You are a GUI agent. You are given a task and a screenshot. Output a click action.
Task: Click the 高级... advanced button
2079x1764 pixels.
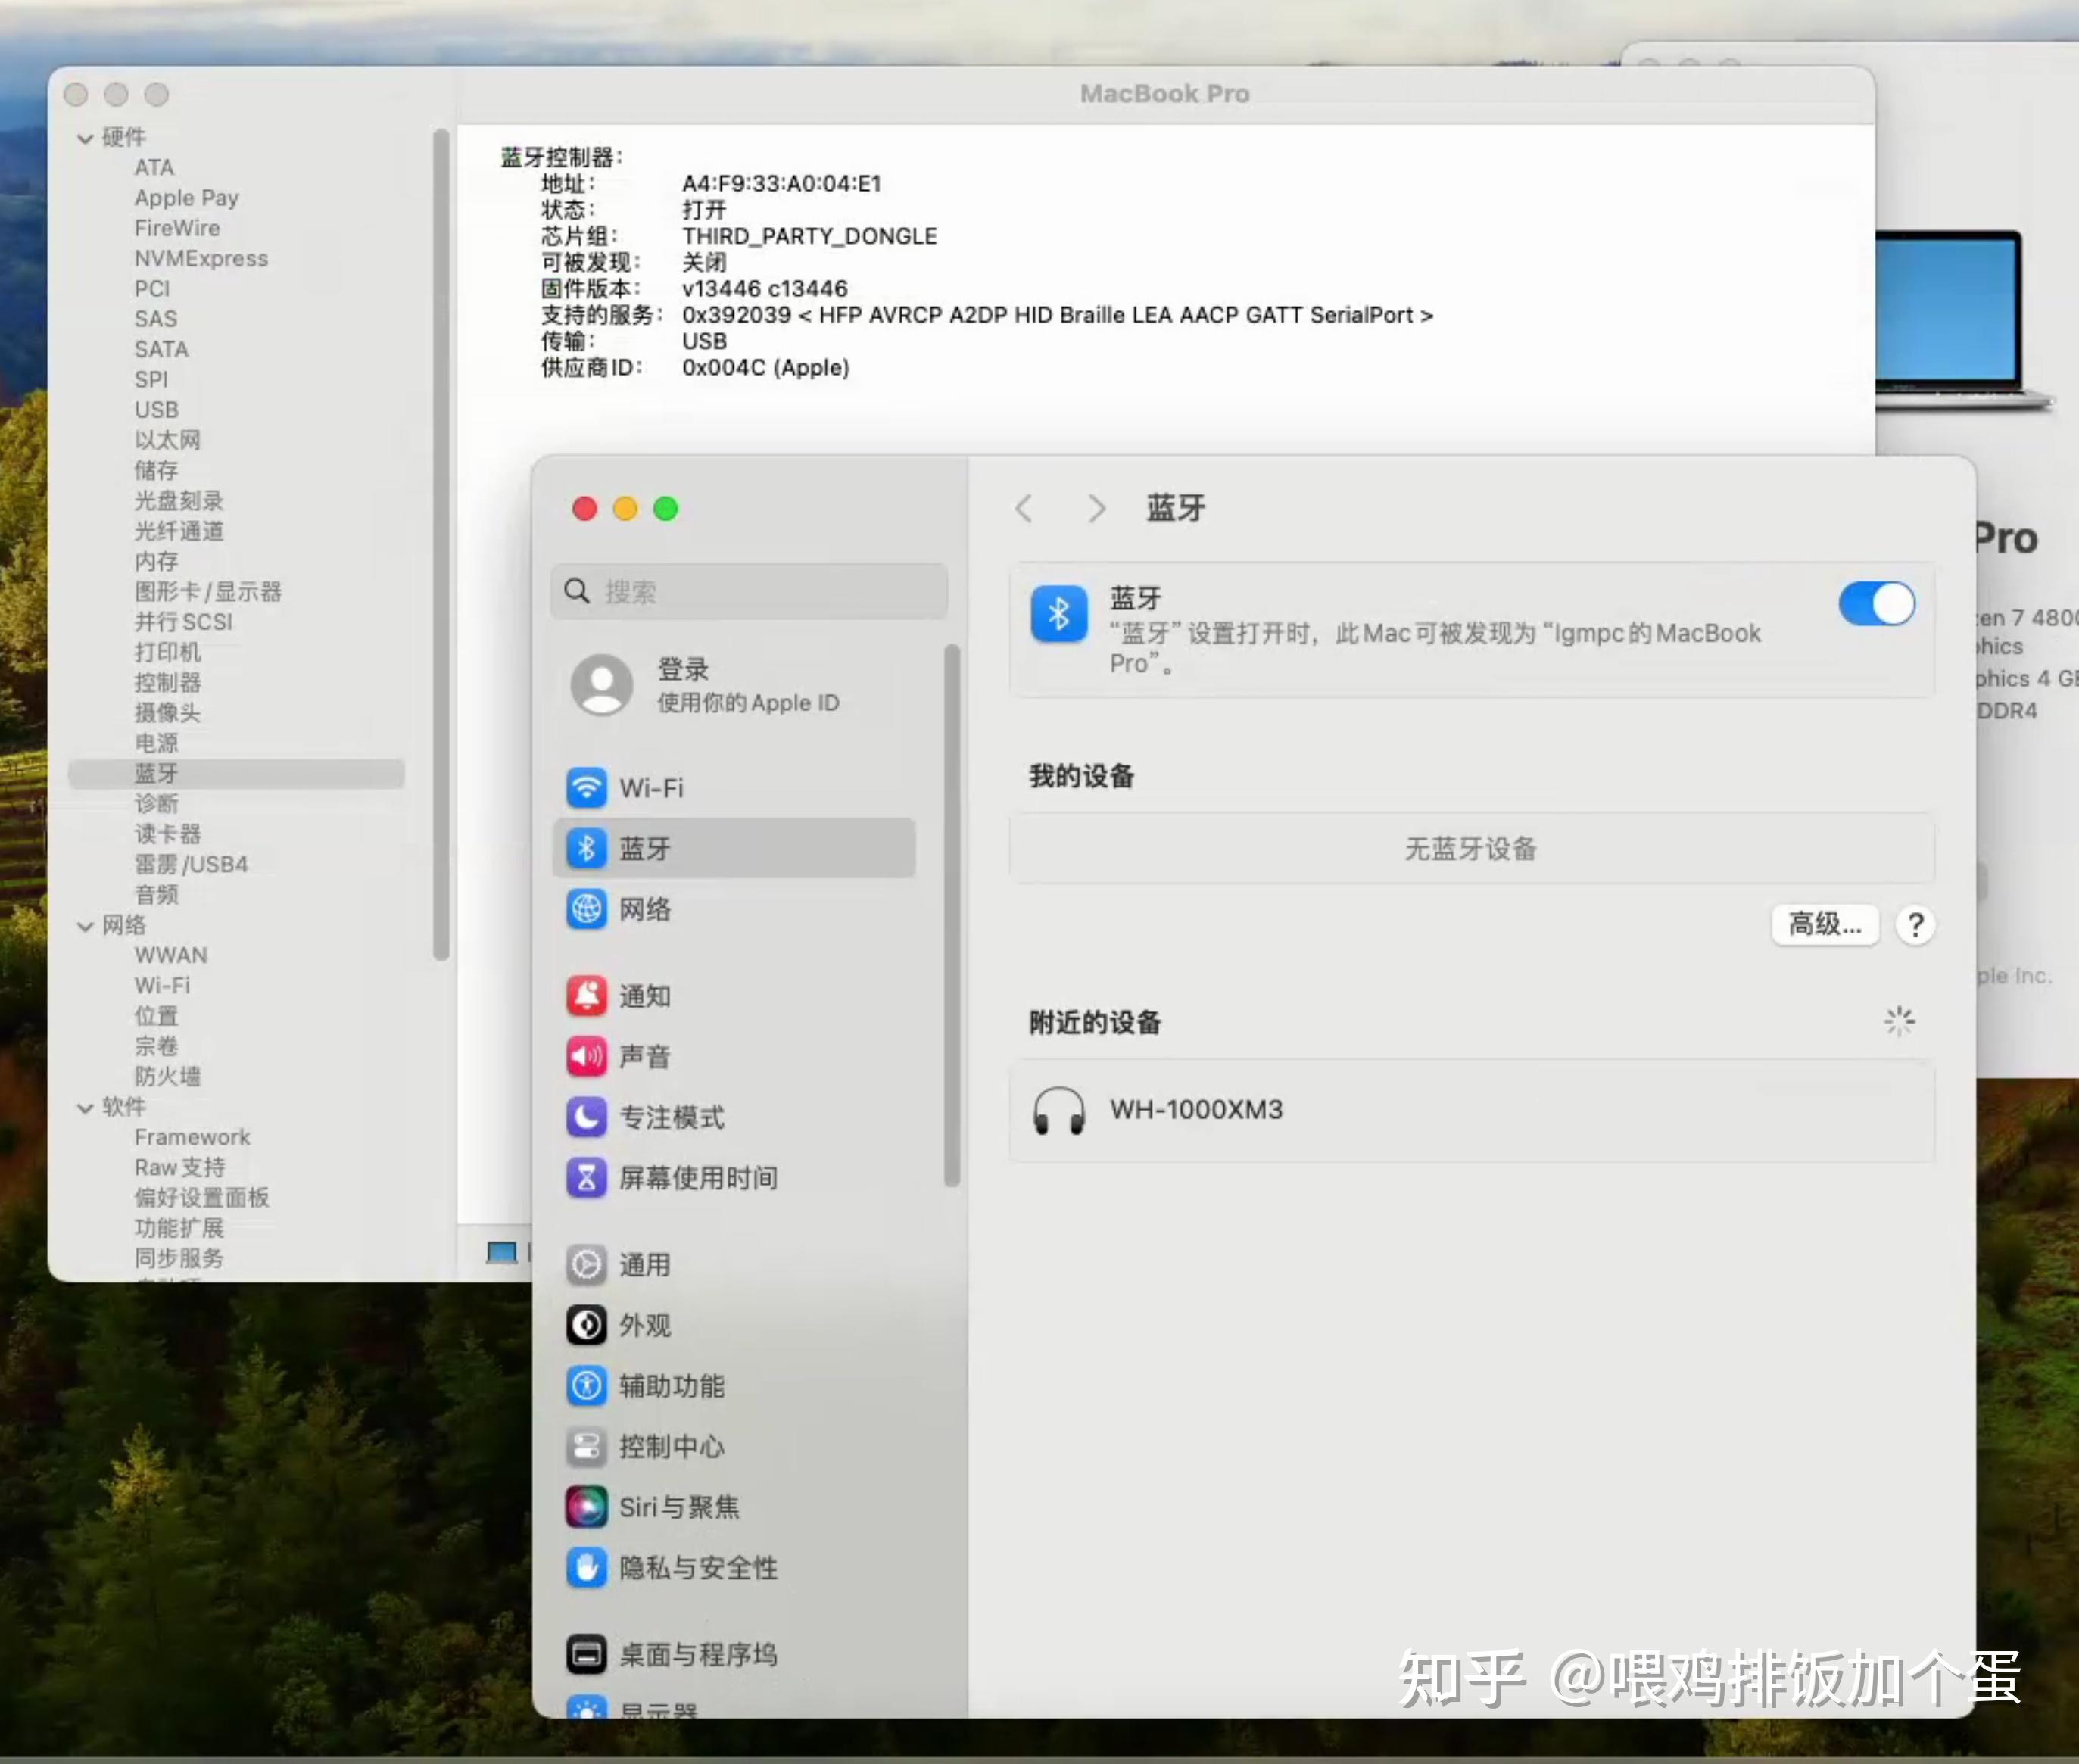click(x=1825, y=925)
